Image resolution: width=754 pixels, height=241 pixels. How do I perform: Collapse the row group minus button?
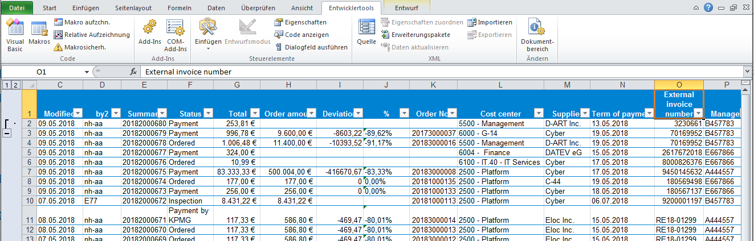point(7,134)
